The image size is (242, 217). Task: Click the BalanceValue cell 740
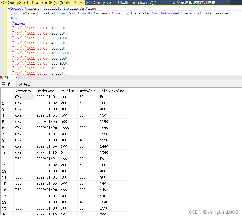click(x=112, y=183)
